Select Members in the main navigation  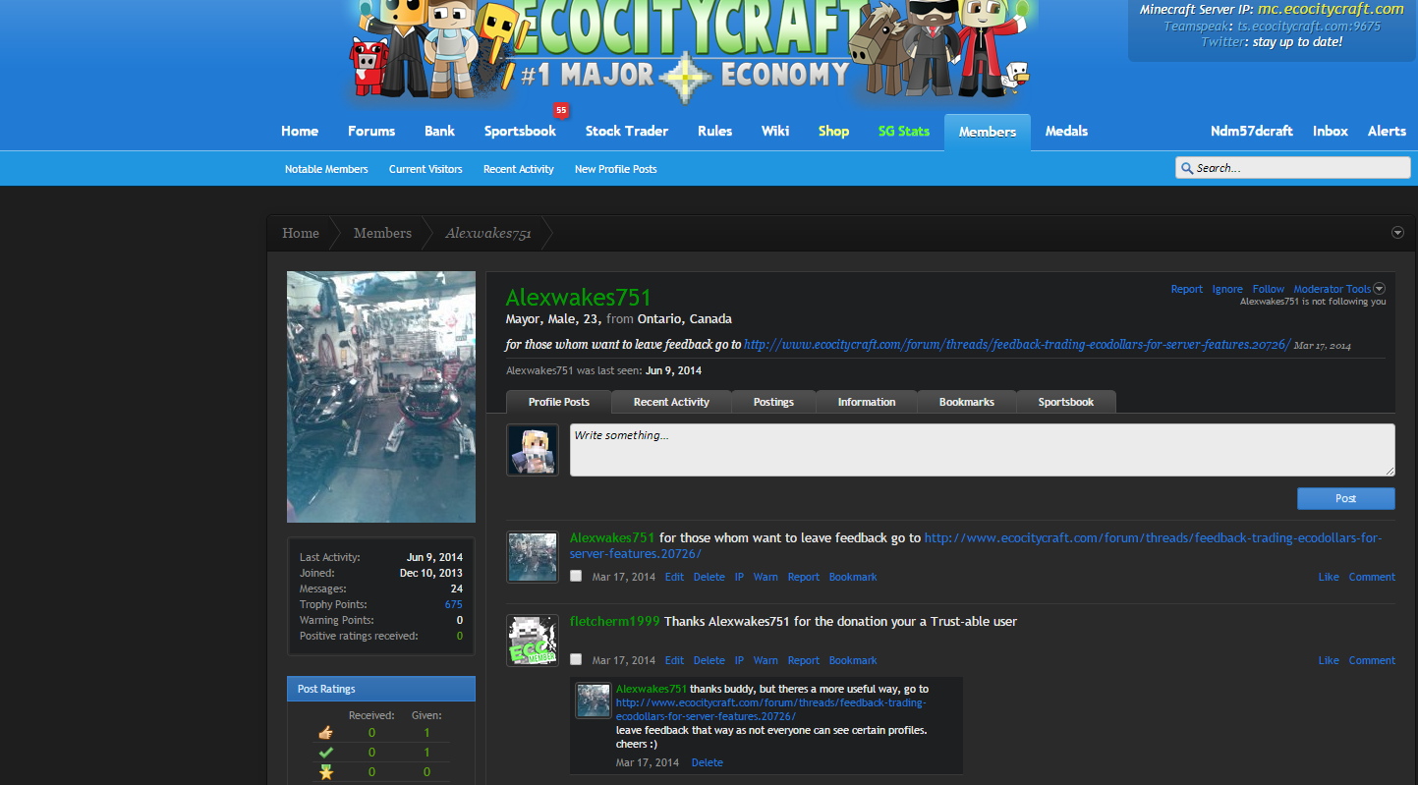coord(988,132)
